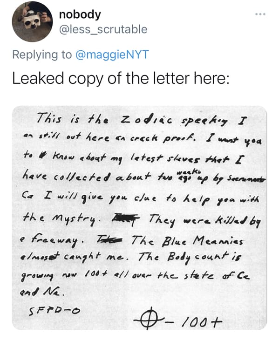Click the final handwritten line "and Nv."
The width and height of the screenshot is (279, 341).
click(42, 292)
